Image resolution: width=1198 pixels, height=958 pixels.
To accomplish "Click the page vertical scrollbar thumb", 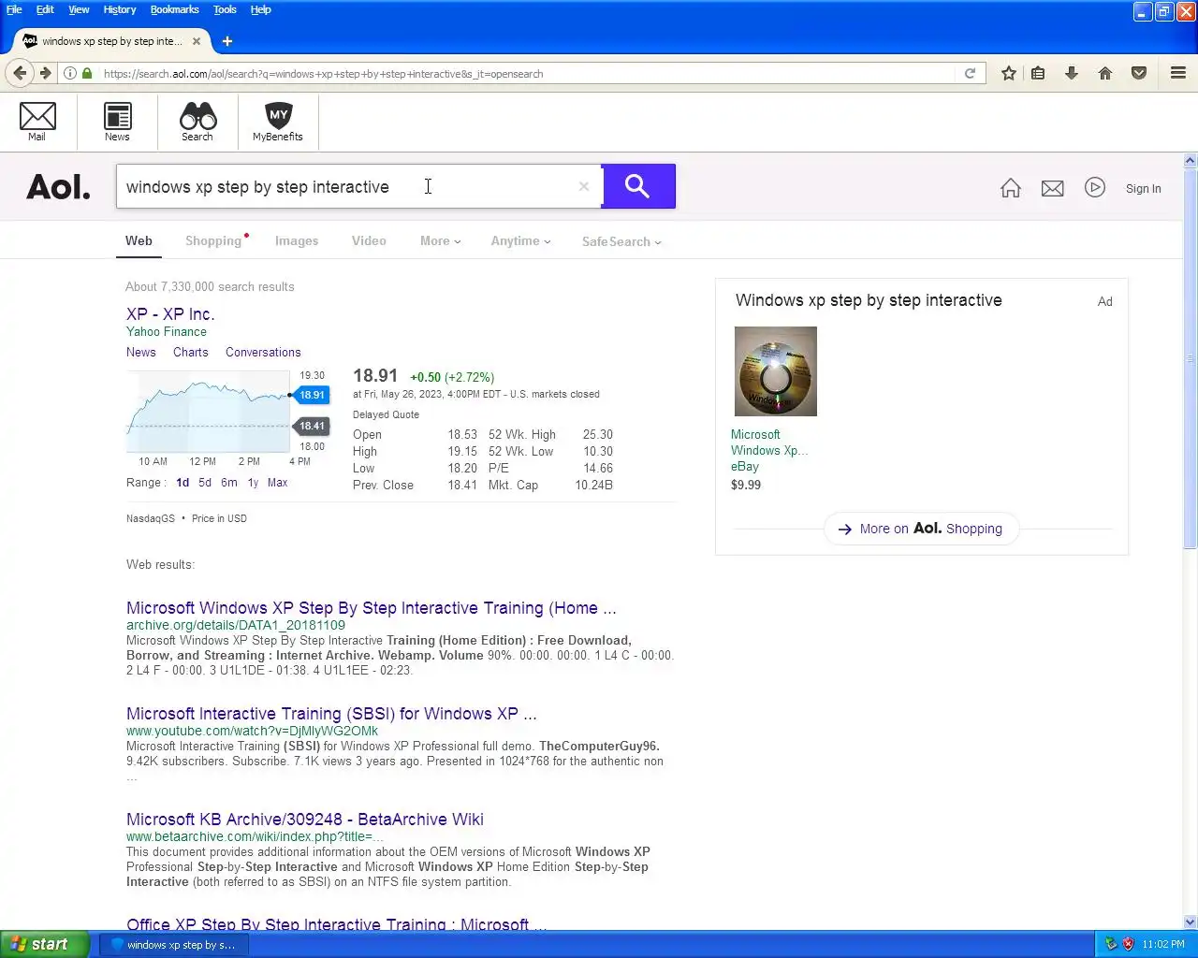I will (1191, 358).
